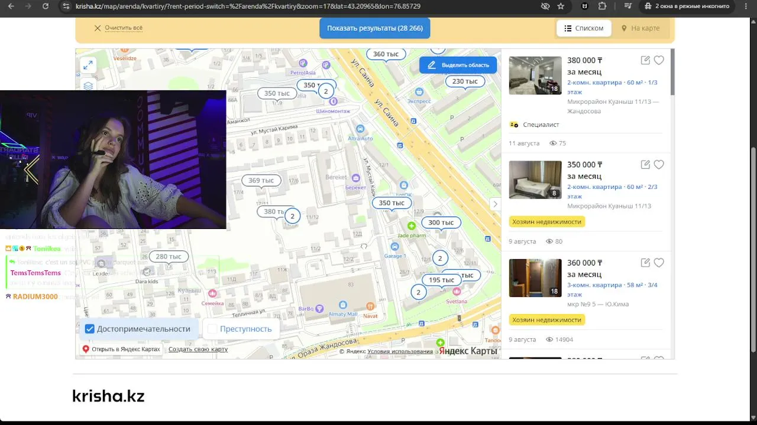Click the Яндекс Карты map logo
The width and height of the screenshot is (757, 425).
pyautogui.click(x=468, y=351)
